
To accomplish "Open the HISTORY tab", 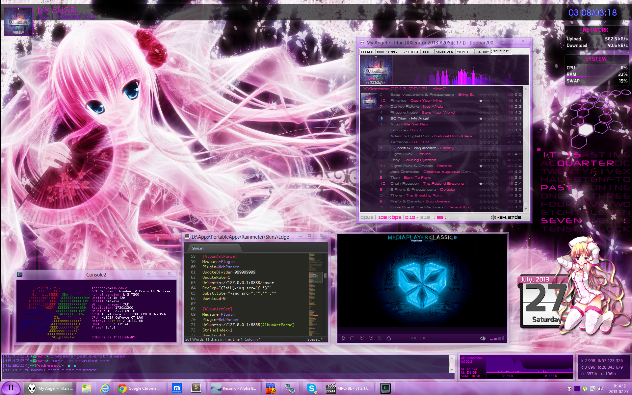I will (x=483, y=52).
